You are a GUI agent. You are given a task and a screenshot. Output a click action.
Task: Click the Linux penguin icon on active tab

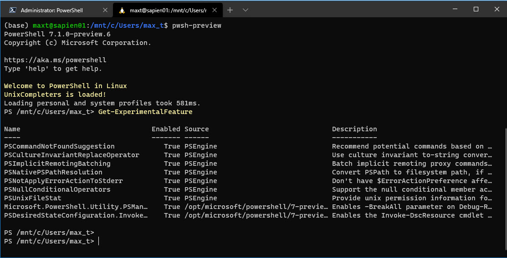tap(122, 10)
